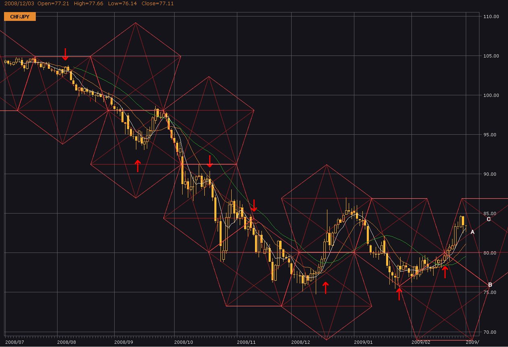Viewport: 508px width, 347px height.
Task: Click the 2008/10 date axis label
Action: click(x=184, y=342)
